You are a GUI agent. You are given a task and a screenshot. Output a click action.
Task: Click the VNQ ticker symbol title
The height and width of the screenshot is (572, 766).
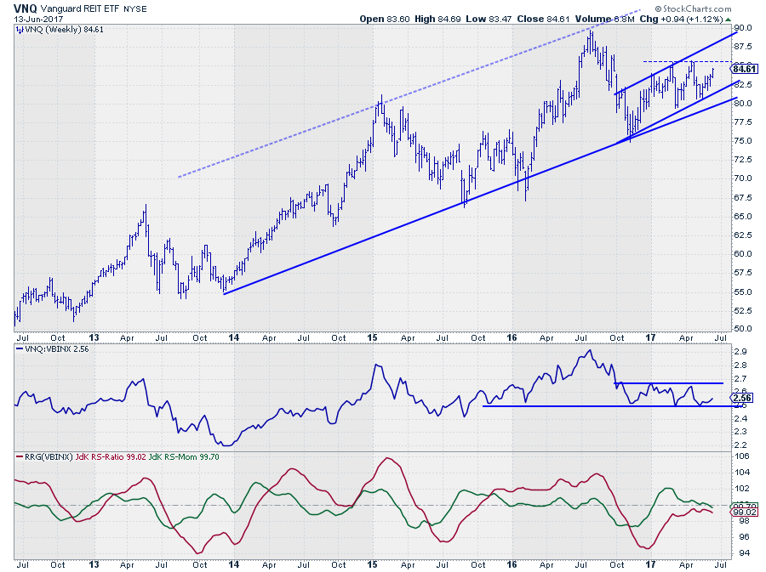(25, 8)
